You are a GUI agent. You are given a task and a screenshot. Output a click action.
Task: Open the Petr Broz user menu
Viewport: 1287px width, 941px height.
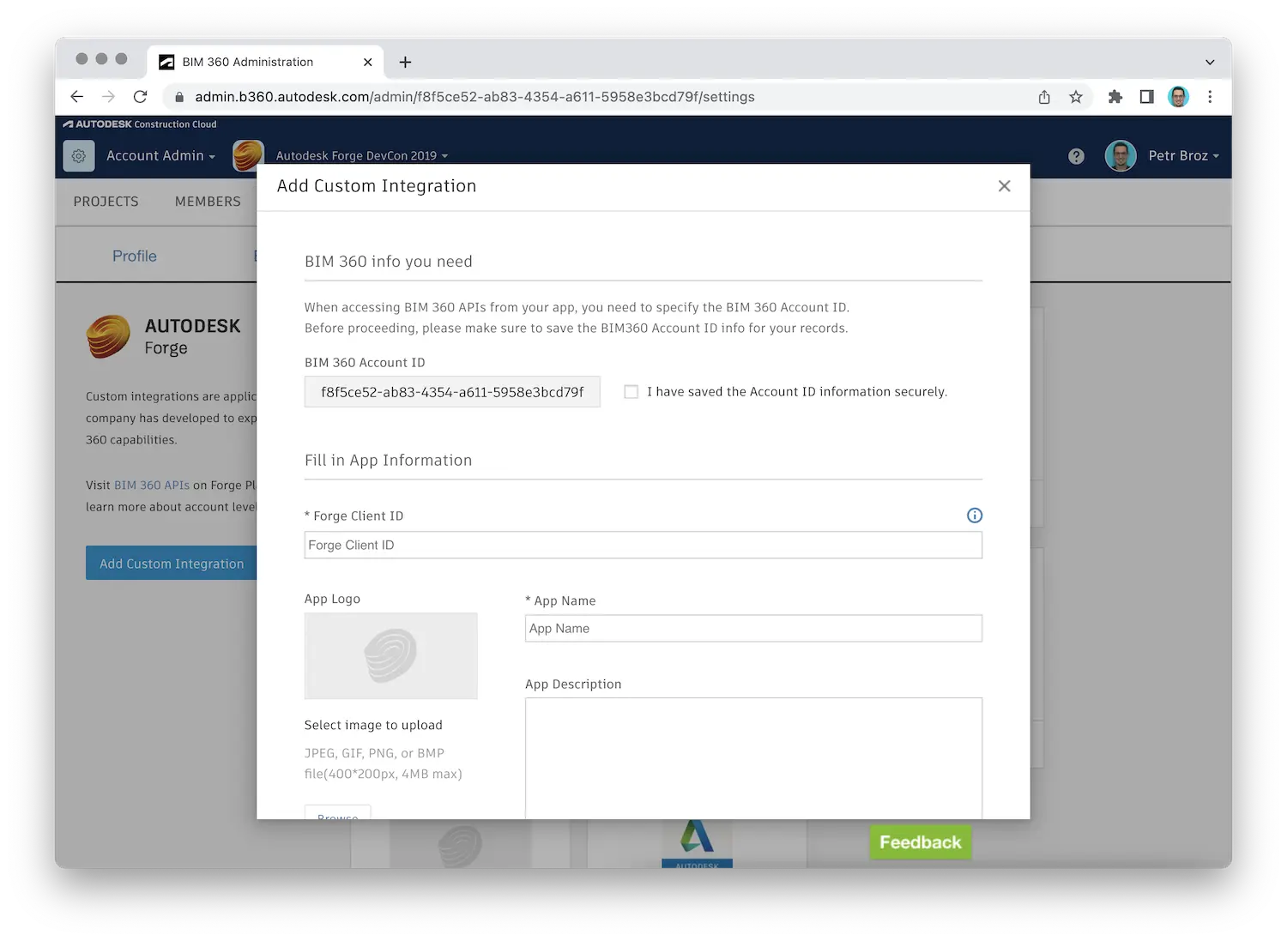point(1183,155)
